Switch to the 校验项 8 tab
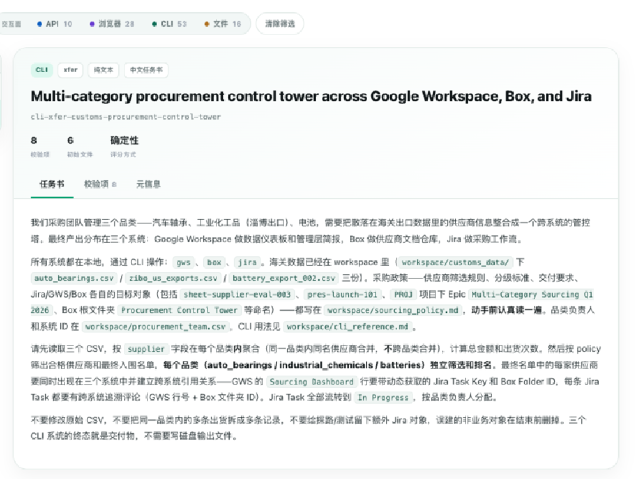Image resolution: width=636 pixels, height=479 pixels. pyautogui.click(x=100, y=184)
